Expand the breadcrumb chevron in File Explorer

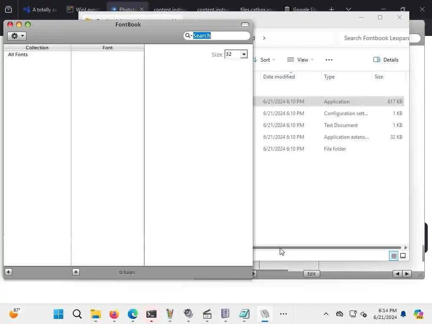point(264,38)
